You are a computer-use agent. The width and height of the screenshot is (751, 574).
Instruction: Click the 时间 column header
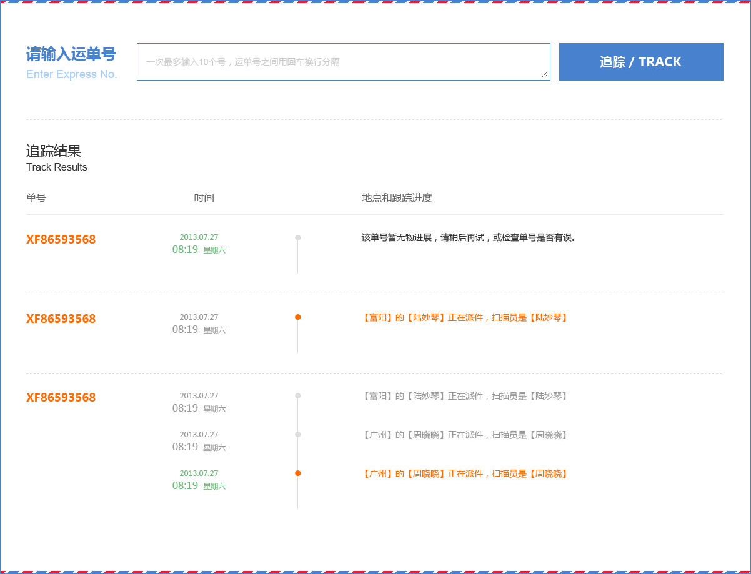[204, 198]
